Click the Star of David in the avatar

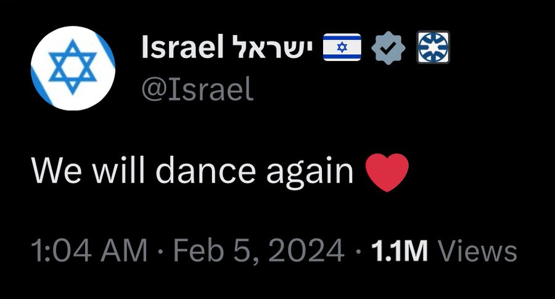[73, 67]
